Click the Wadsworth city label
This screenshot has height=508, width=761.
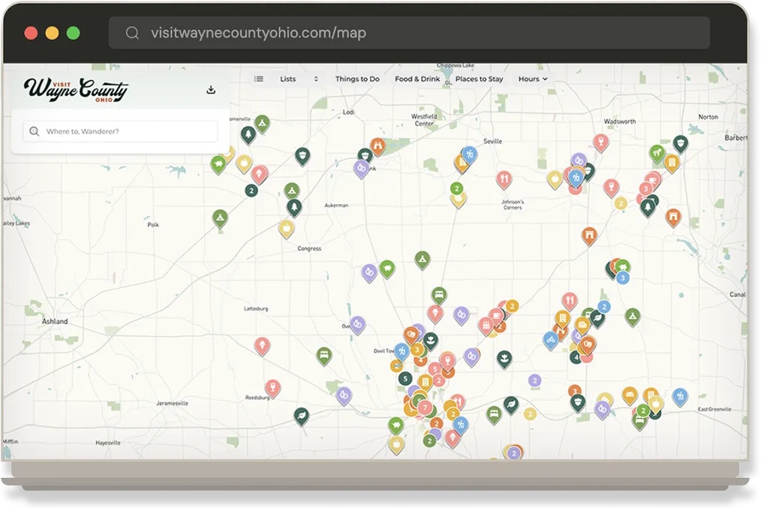(x=619, y=122)
